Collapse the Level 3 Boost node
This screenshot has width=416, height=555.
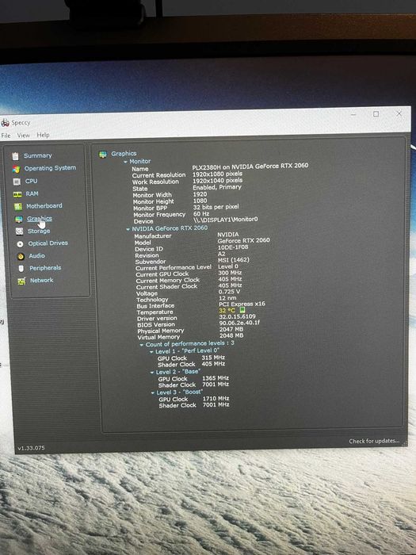(153, 393)
